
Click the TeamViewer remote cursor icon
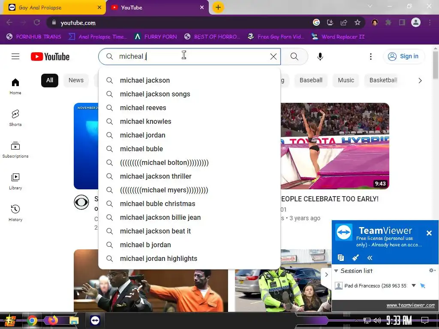422,286
